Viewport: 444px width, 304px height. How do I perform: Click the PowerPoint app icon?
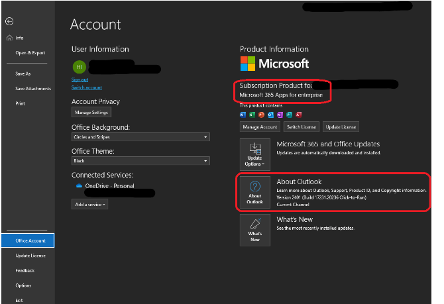[x=261, y=115]
